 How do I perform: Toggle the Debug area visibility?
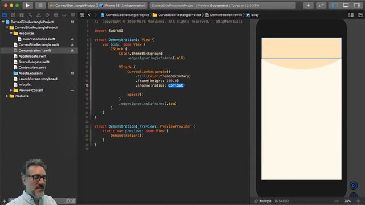(346, 5)
